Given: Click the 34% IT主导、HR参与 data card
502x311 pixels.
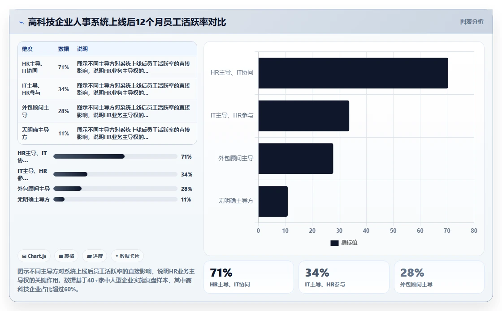Looking at the screenshot, I should click(x=344, y=277).
